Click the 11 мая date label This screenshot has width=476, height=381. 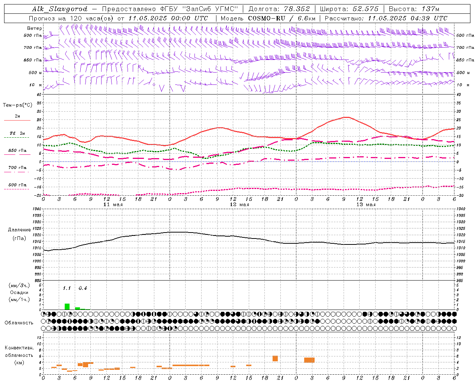coord(113,205)
